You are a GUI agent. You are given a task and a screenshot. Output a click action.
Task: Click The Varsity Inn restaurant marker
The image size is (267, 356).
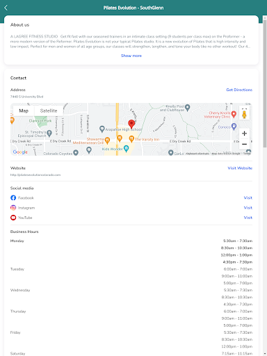[x=131, y=139]
